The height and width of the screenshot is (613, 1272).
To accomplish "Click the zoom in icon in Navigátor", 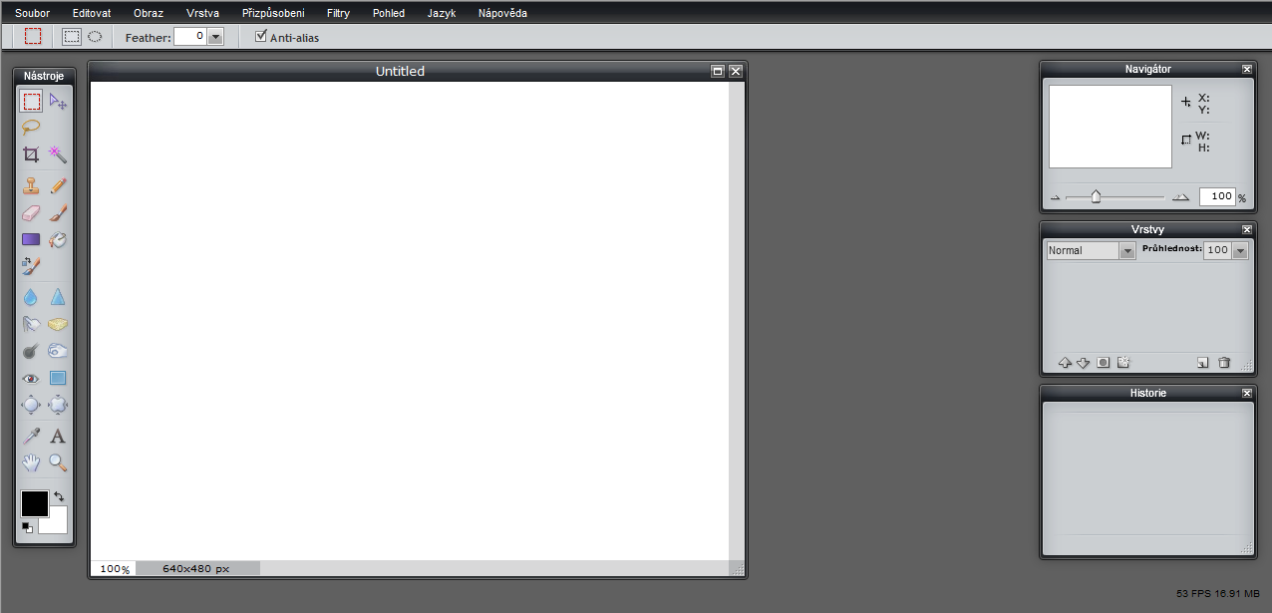I will click(1181, 196).
